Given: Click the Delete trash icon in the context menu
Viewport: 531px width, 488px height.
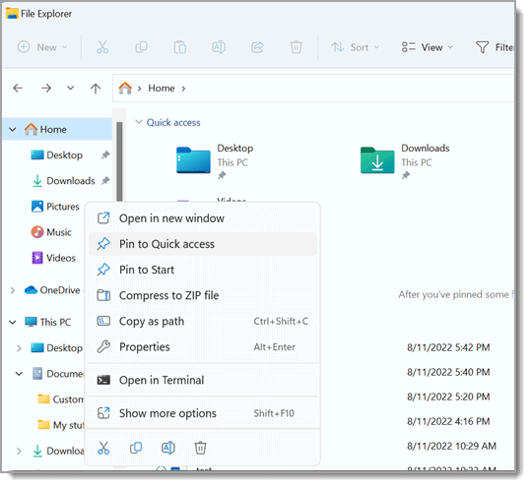Looking at the screenshot, I should point(200,448).
